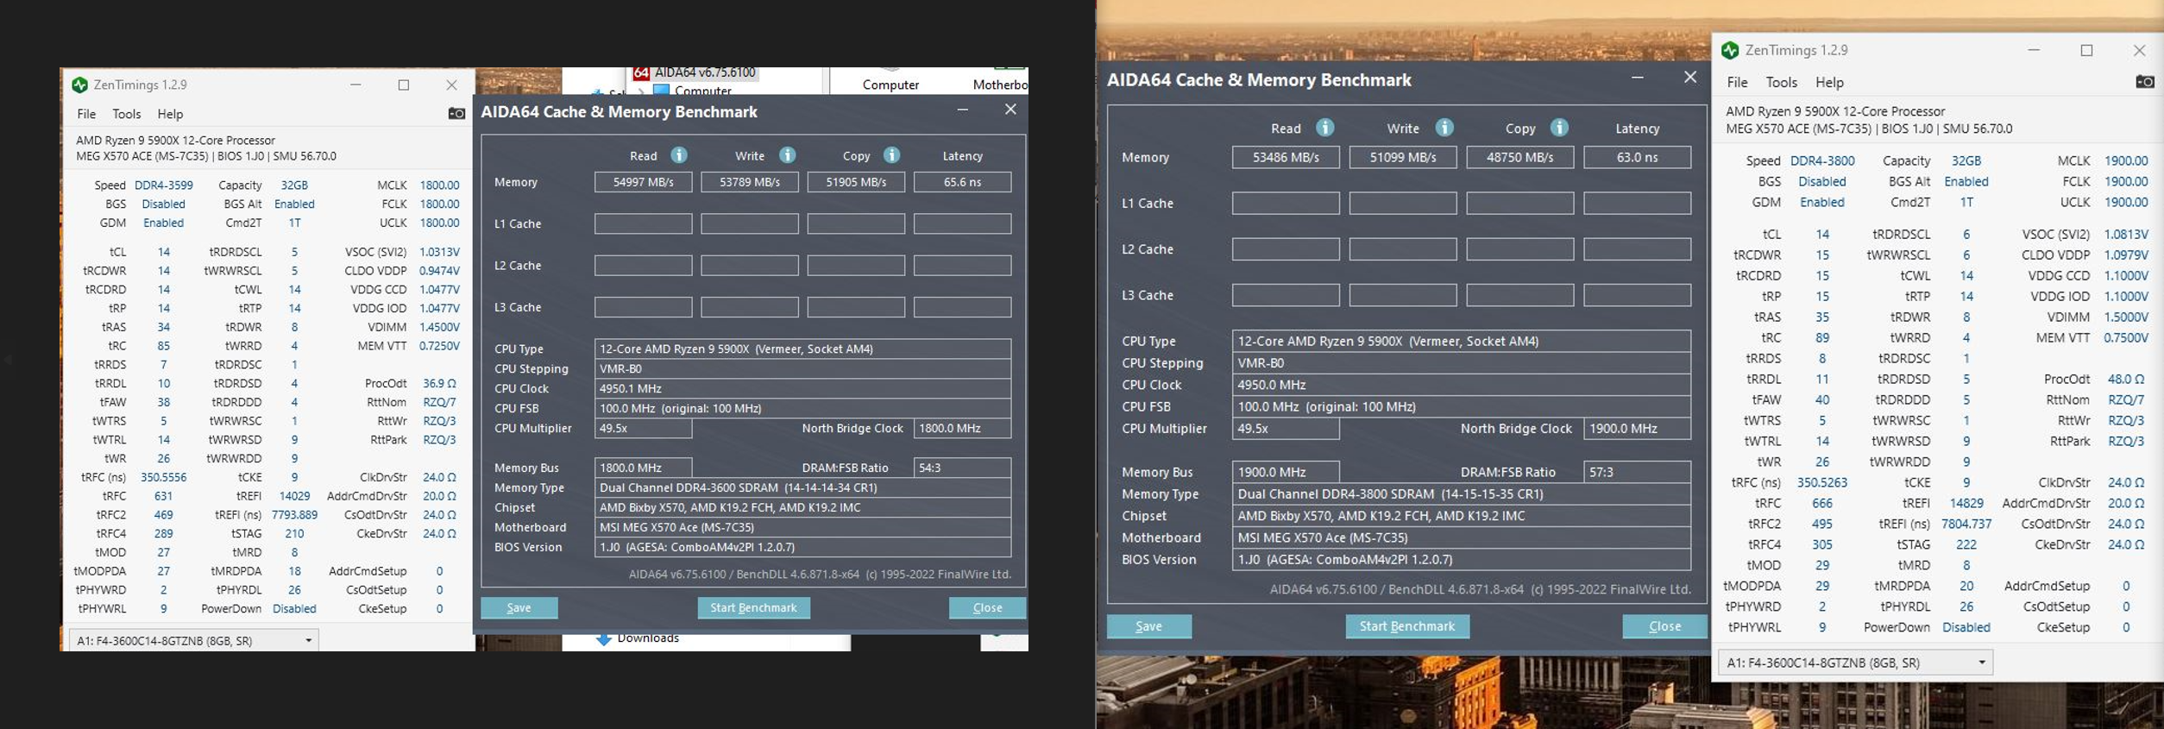The width and height of the screenshot is (2164, 729).
Task: Click screenshot camera icon in left ZenTimings
Action: coord(456,114)
